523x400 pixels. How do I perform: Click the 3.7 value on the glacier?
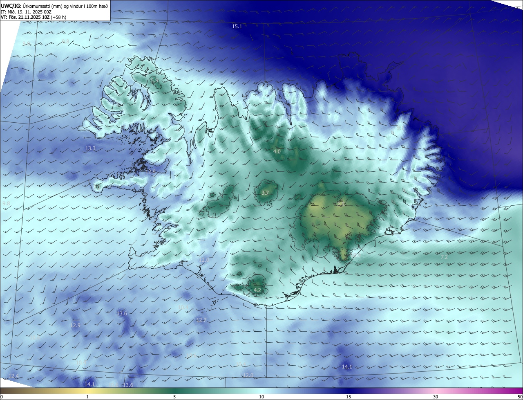pyautogui.click(x=265, y=193)
